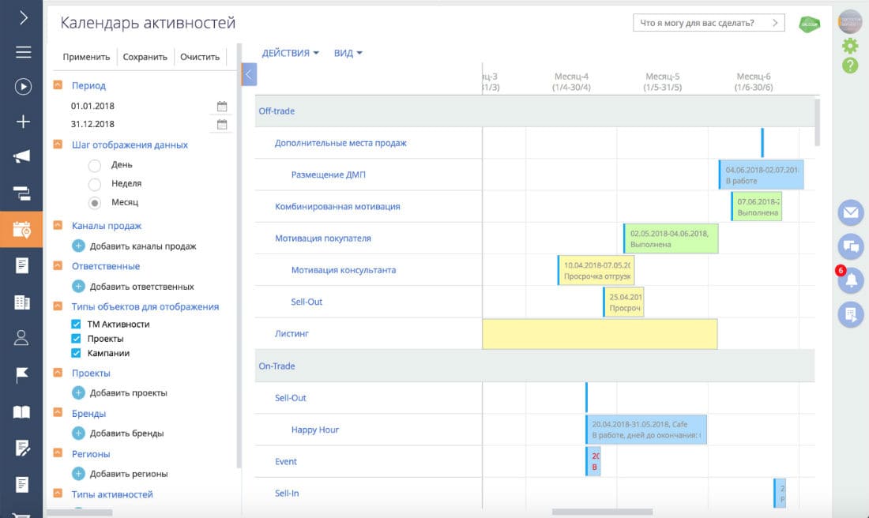Open the hamburger menu in the sidebar

point(23,52)
